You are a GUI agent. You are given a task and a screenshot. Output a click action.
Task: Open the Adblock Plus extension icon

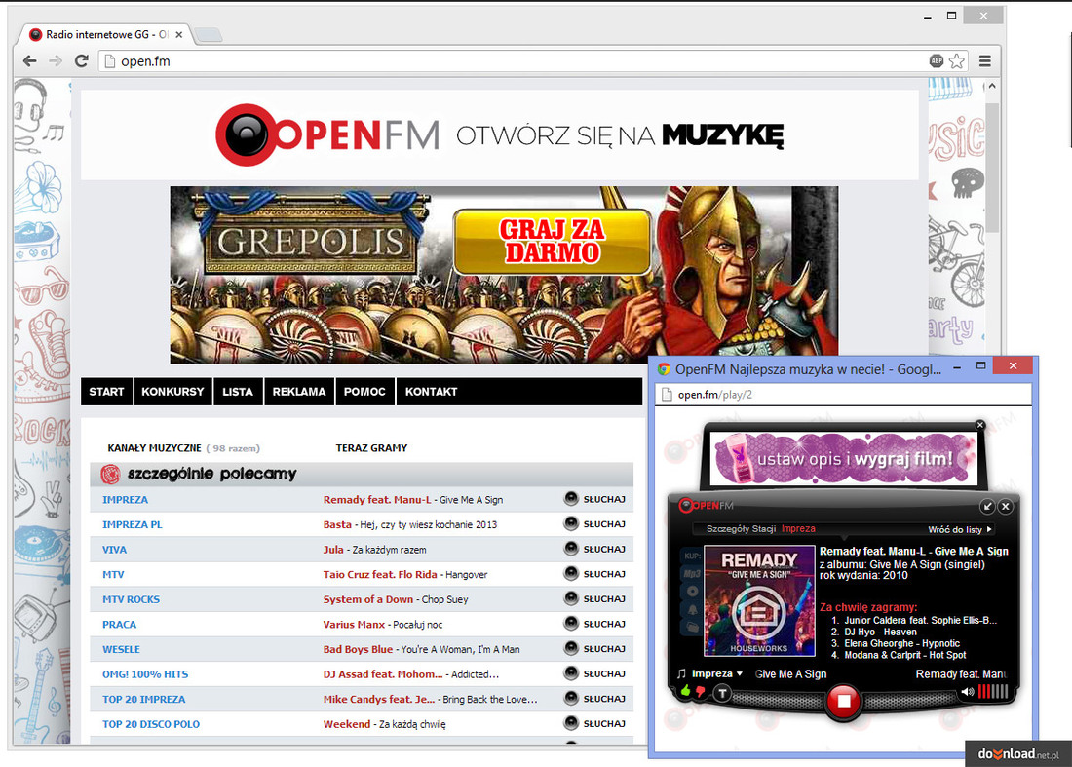[936, 60]
